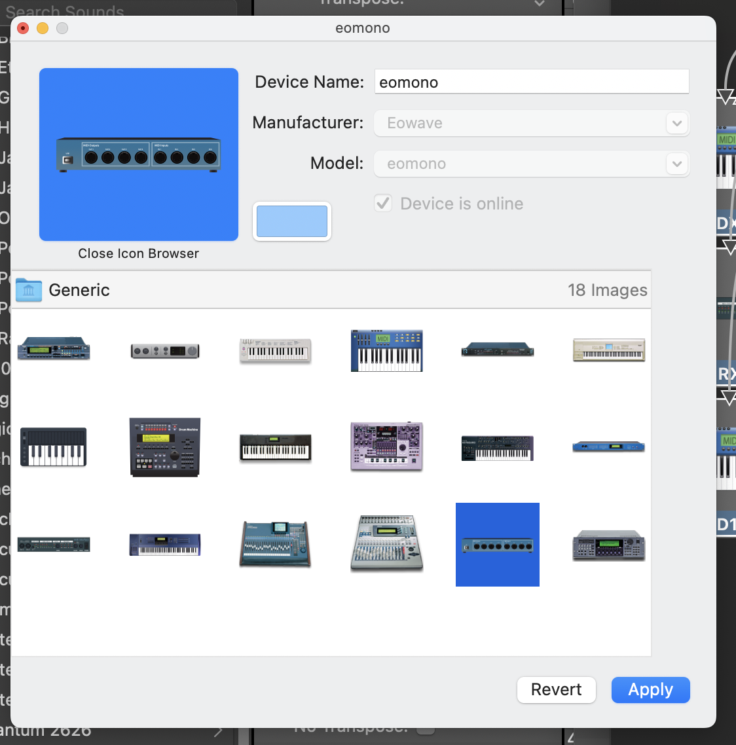Toggle the Device is online checkbox
The height and width of the screenshot is (745, 736).
(383, 204)
